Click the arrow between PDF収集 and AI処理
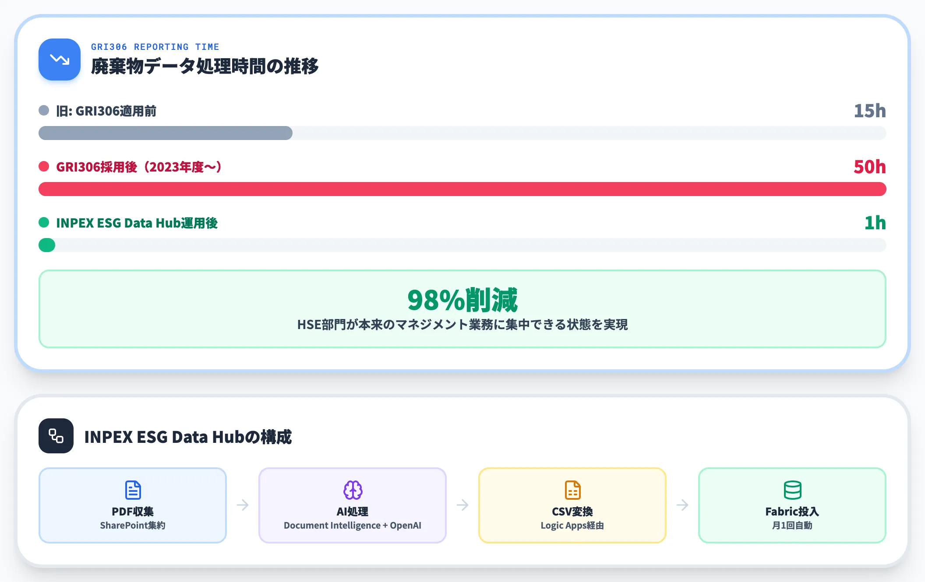925x582 pixels. [243, 505]
